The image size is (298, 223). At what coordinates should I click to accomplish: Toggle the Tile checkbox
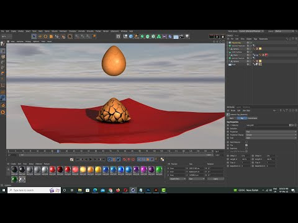click(246, 145)
